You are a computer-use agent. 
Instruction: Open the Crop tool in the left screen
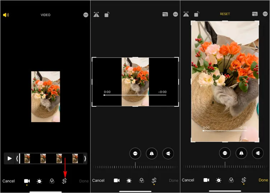click(64, 181)
